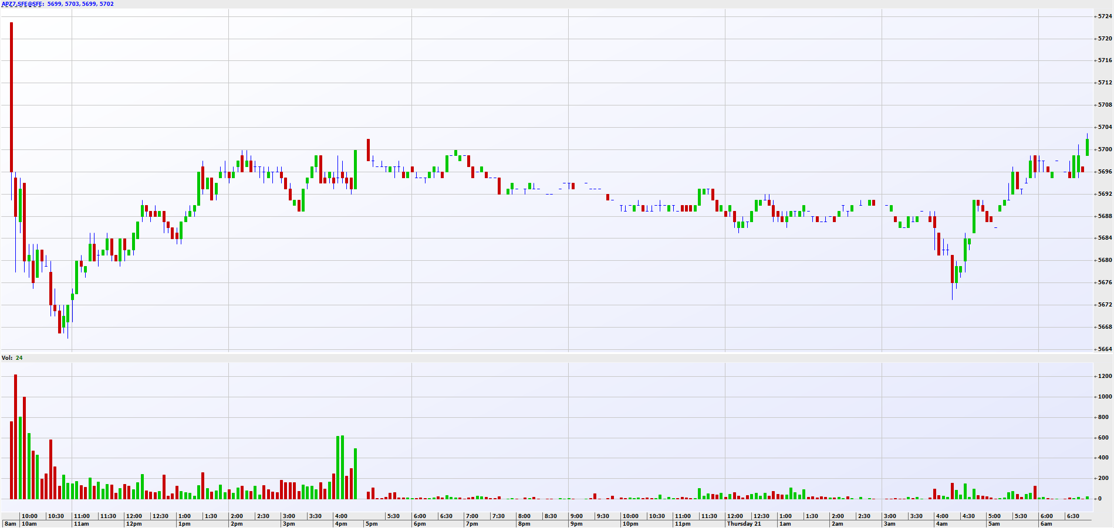Select the 5684 price axis label

tap(1105, 238)
